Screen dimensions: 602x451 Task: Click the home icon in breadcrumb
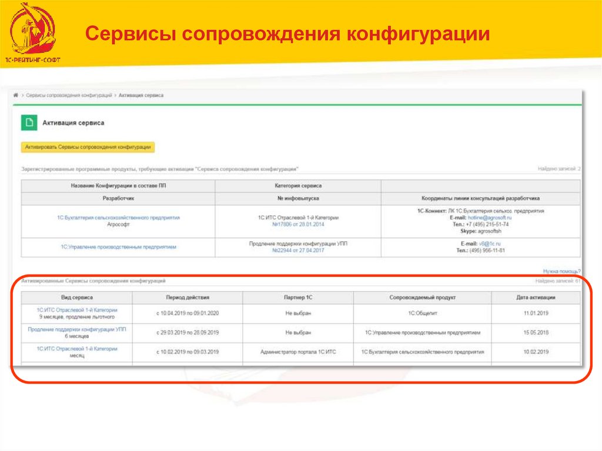pos(16,95)
